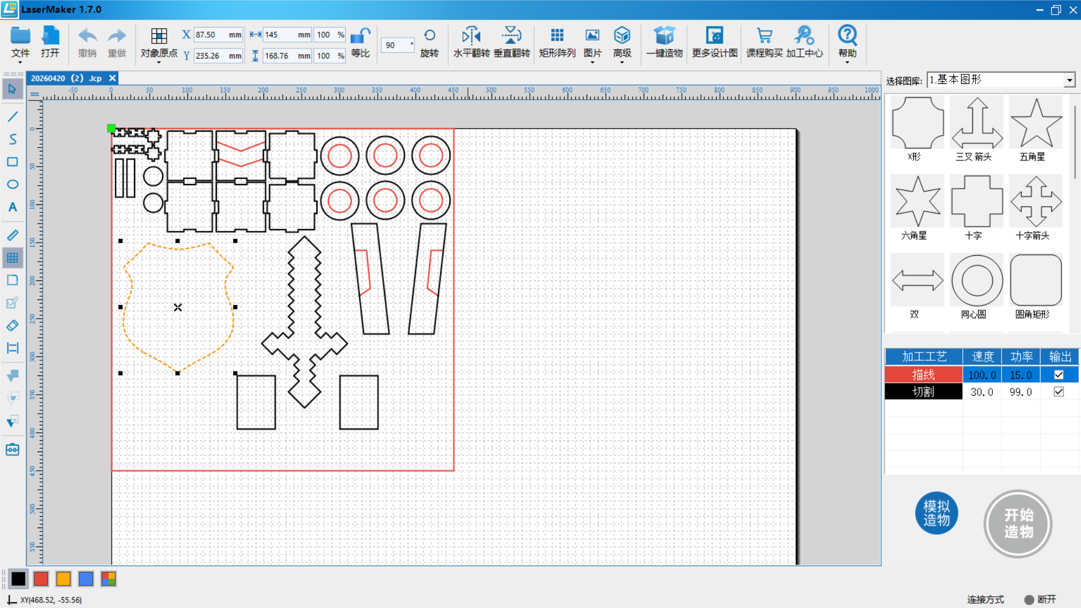Open the 文件 menu
This screenshot has width=1081, height=608.
(x=20, y=43)
